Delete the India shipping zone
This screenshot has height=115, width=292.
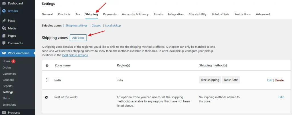coord(279,80)
